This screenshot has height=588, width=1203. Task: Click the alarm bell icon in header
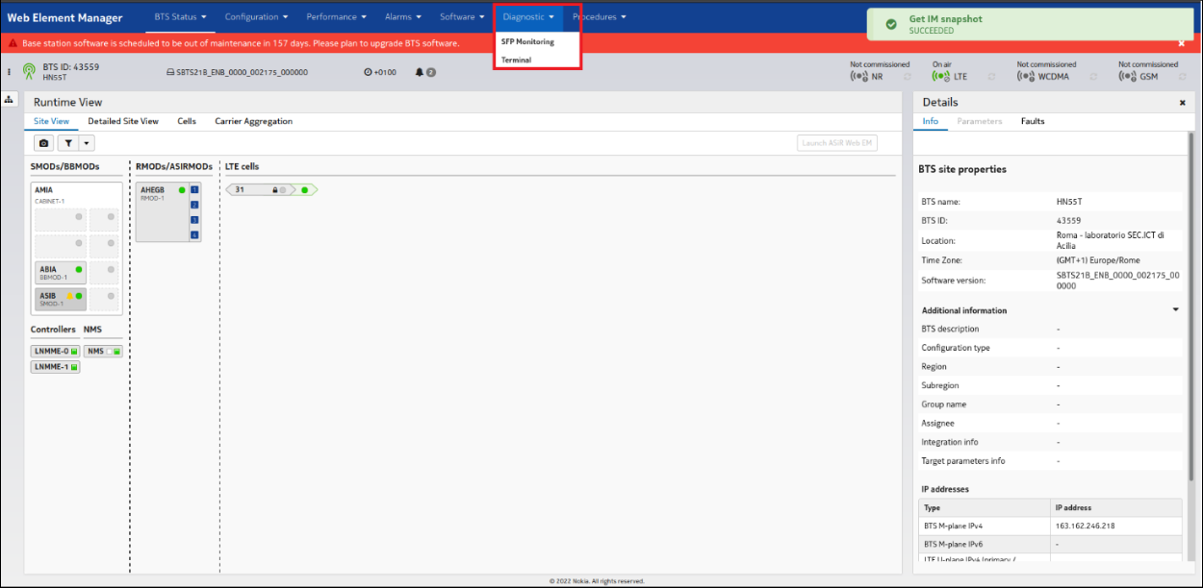click(420, 72)
